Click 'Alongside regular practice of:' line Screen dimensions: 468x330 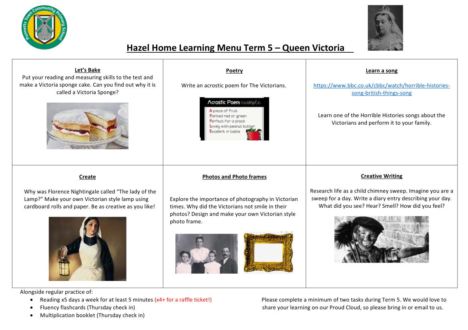[56, 292]
